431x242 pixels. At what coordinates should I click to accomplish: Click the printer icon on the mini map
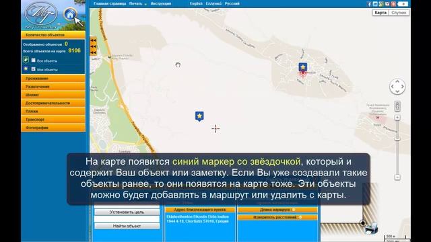click(372, 229)
